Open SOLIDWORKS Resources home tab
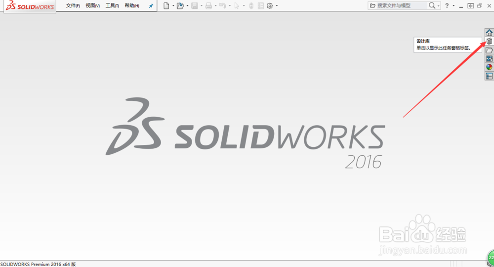This screenshot has width=494, height=267. click(x=489, y=33)
